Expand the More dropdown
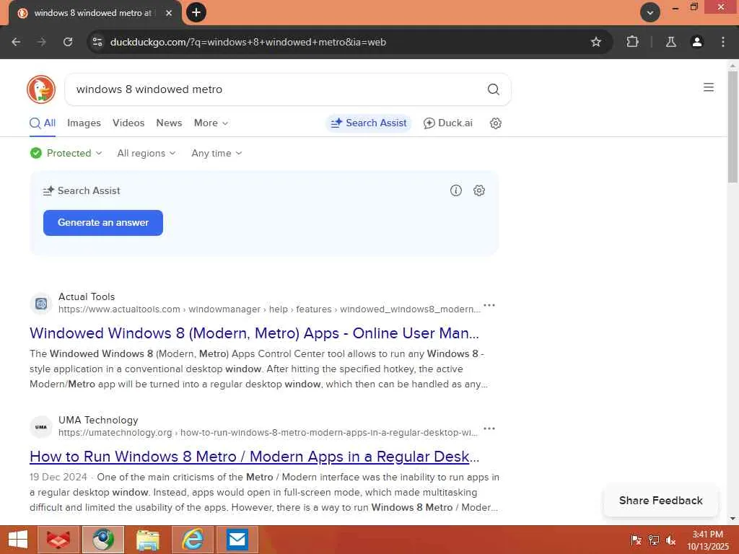Viewport: 739px width, 554px height. 211,123
